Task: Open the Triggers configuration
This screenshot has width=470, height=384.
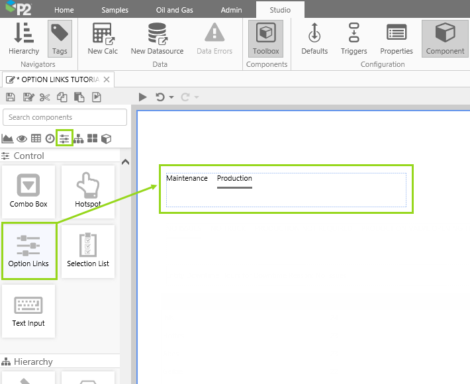Action: coord(353,38)
